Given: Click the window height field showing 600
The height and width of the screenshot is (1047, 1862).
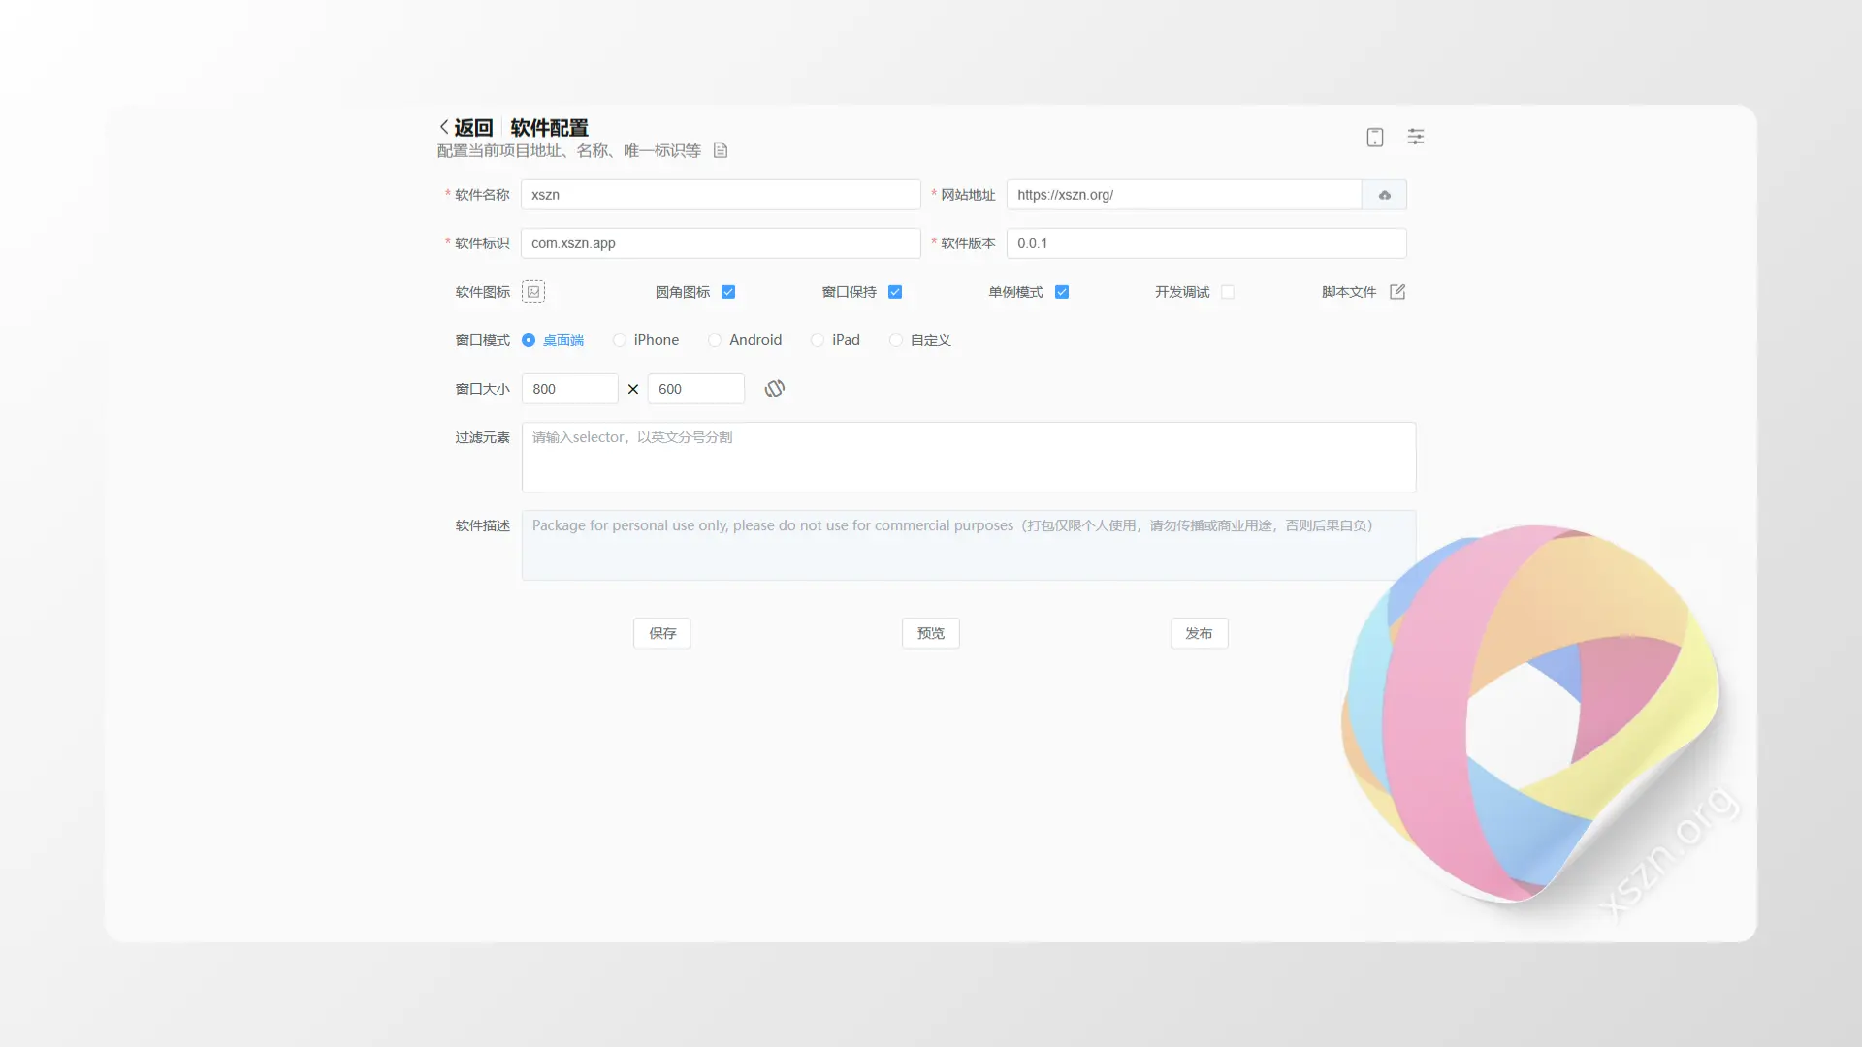Looking at the screenshot, I should pyautogui.click(x=696, y=389).
